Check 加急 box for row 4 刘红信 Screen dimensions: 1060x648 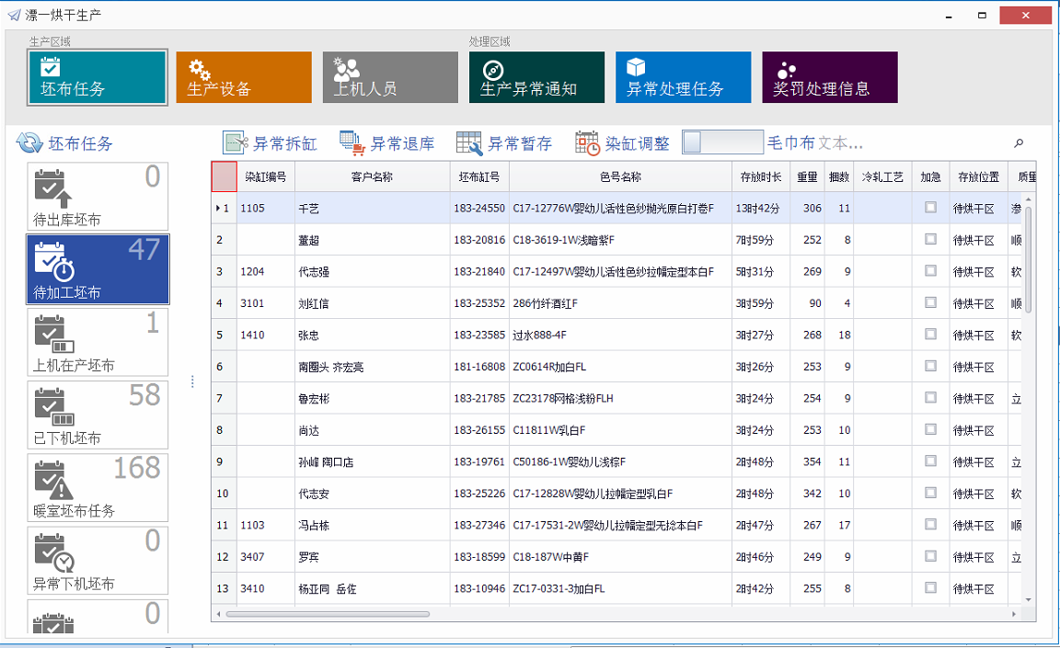click(x=930, y=303)
